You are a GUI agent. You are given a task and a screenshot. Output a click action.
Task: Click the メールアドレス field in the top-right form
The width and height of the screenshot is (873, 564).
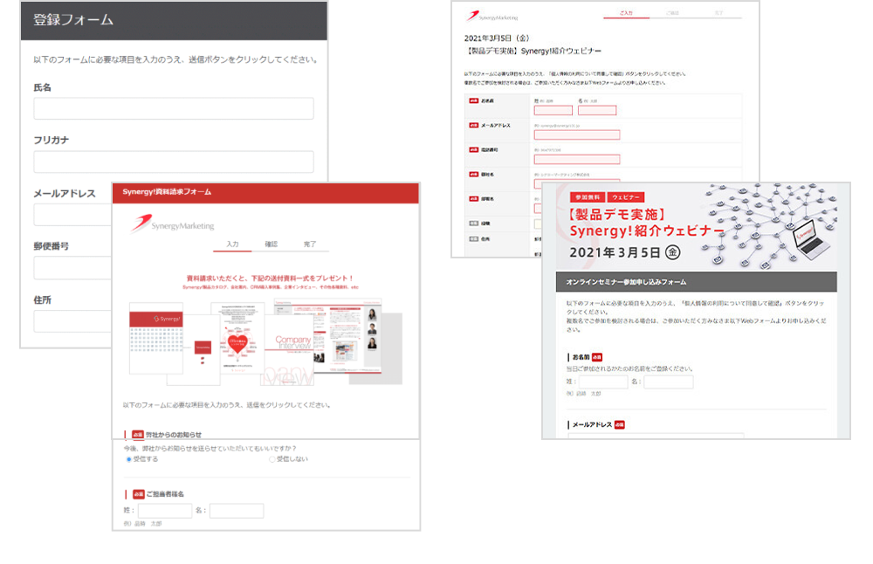(x=576, y=134)
